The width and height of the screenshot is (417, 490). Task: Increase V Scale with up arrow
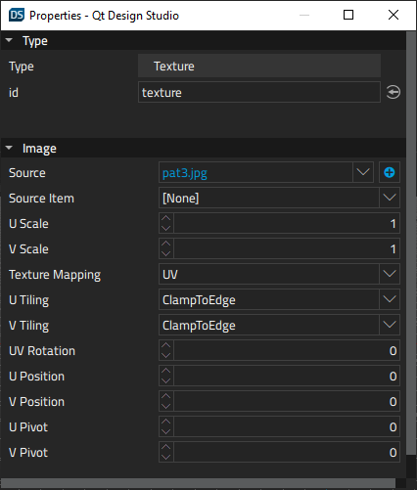tap(166, 244)
